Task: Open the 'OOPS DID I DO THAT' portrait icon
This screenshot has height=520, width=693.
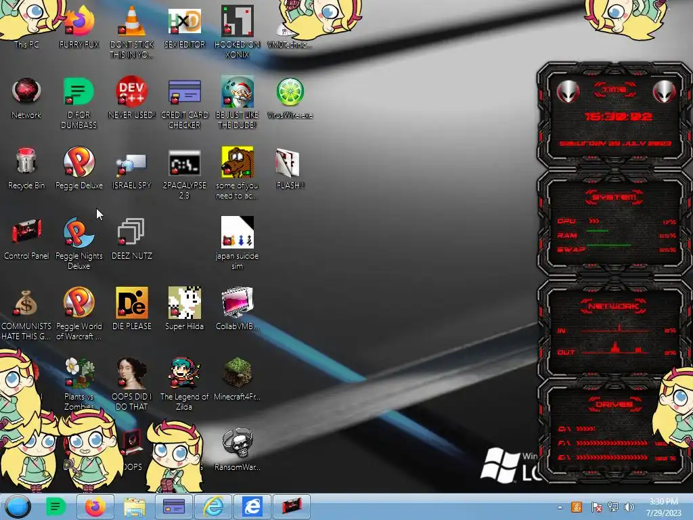Action: [x=132, y=384]
